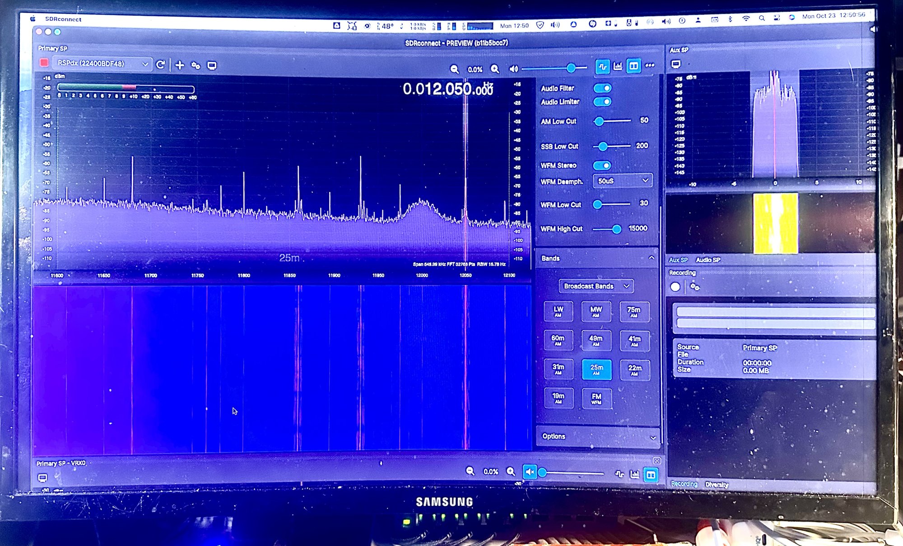
Task: Select the 60m AM band button
Action: (x=558, y=340)
